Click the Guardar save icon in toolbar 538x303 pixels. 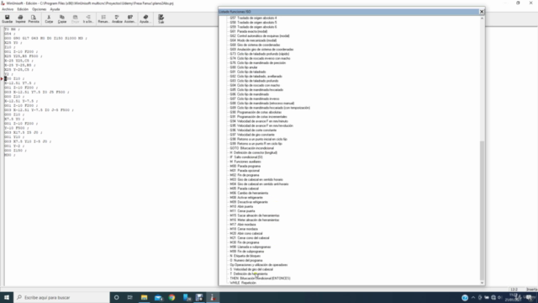tap(8, 19)
